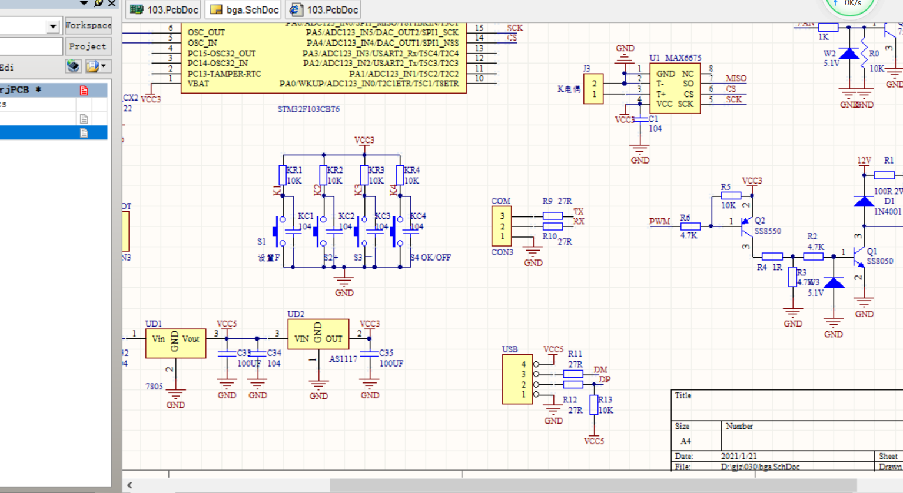
Task: Select capacitor C34 104 symbol
Action: coord(257,354)
